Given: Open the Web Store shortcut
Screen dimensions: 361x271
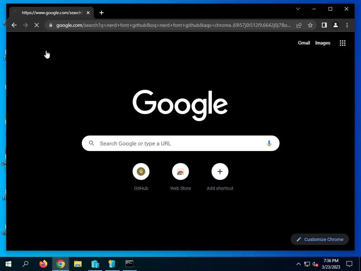Looking at the screenshot, I should click(180, 177).
